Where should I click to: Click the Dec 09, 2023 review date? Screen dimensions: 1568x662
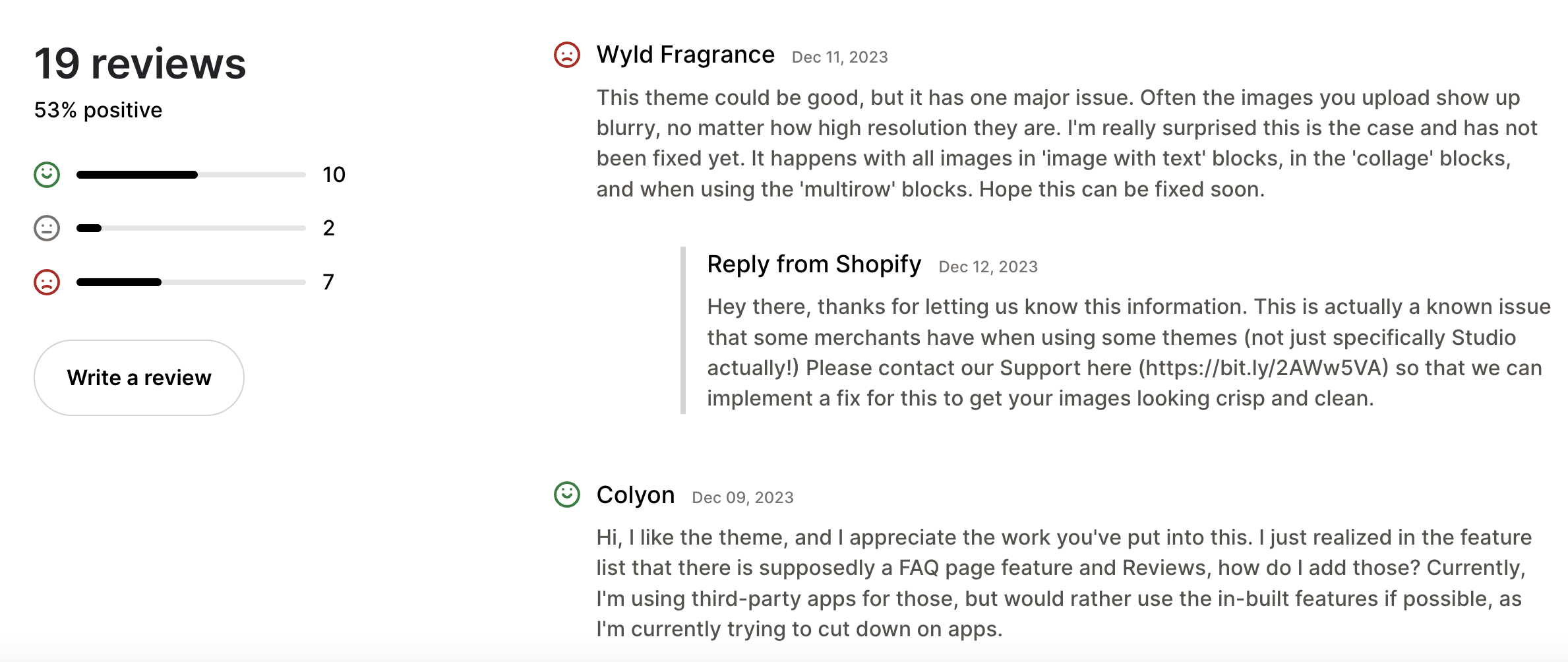pyautogui.click(x=743, y=497)
